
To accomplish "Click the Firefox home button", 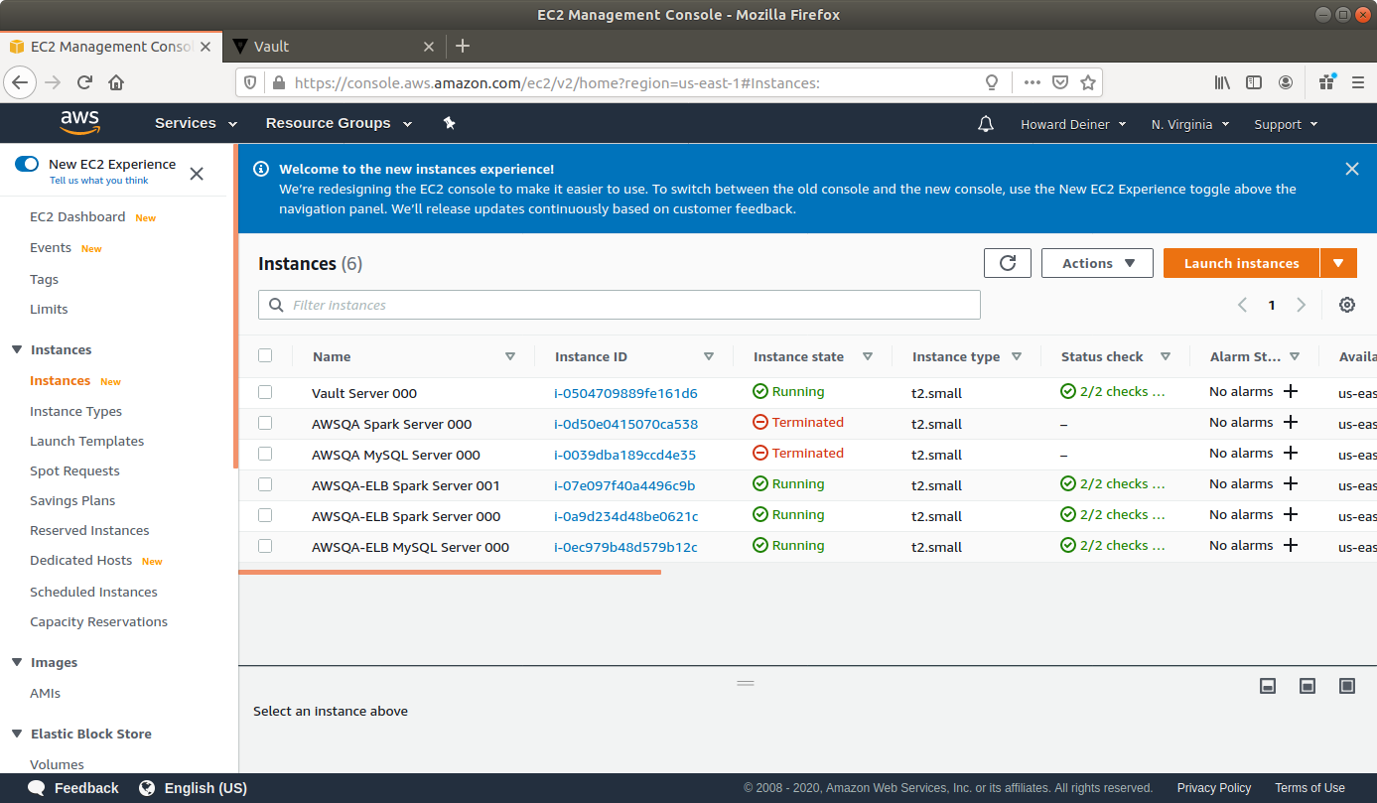I will (x=116, y=82).
